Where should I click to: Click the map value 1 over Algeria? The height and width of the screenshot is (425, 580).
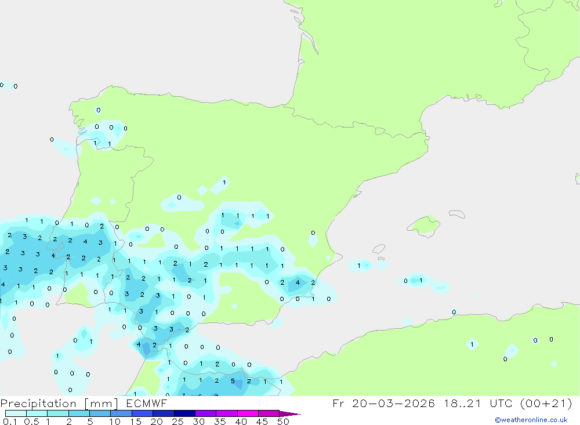pyautogui.click(x=472, y=344)
